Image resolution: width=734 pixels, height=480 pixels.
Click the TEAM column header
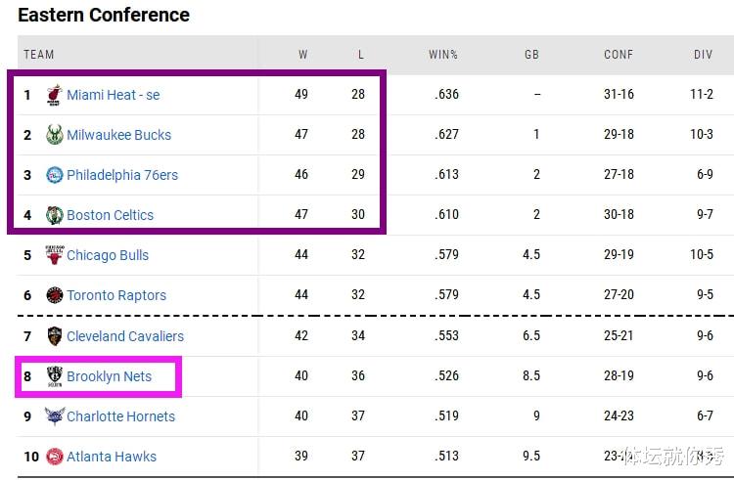[x=39, y=55]
